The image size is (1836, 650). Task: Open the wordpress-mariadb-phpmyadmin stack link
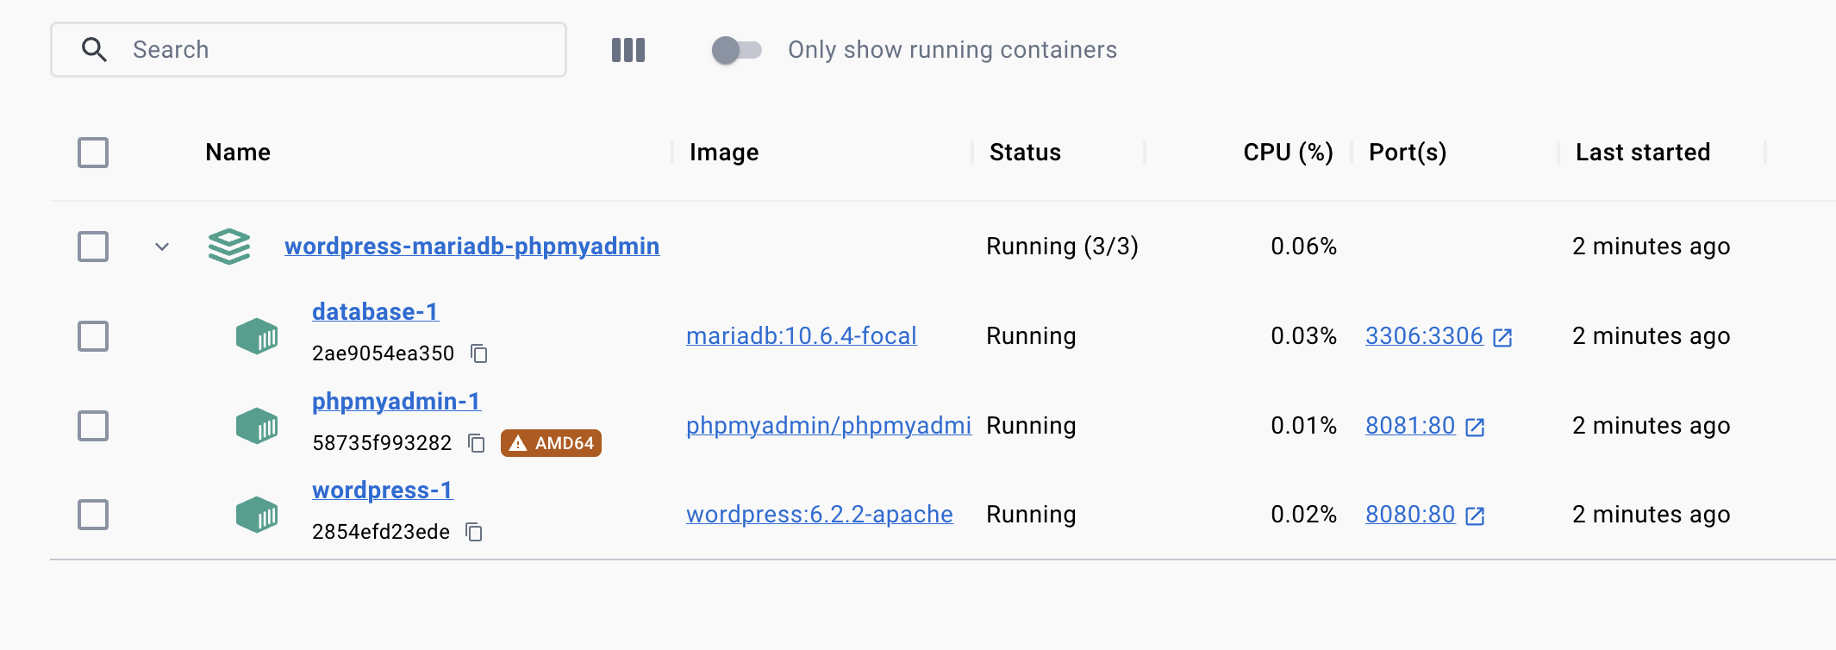[472, 247]
